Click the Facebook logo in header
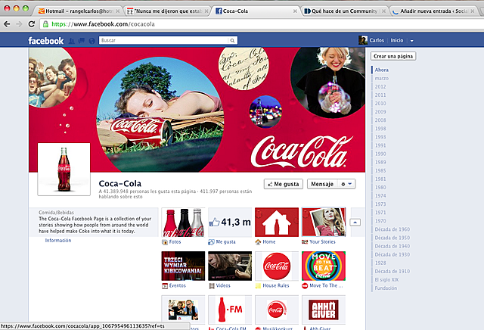This screenshot has width=484, height=330. [x=45, y=40]
